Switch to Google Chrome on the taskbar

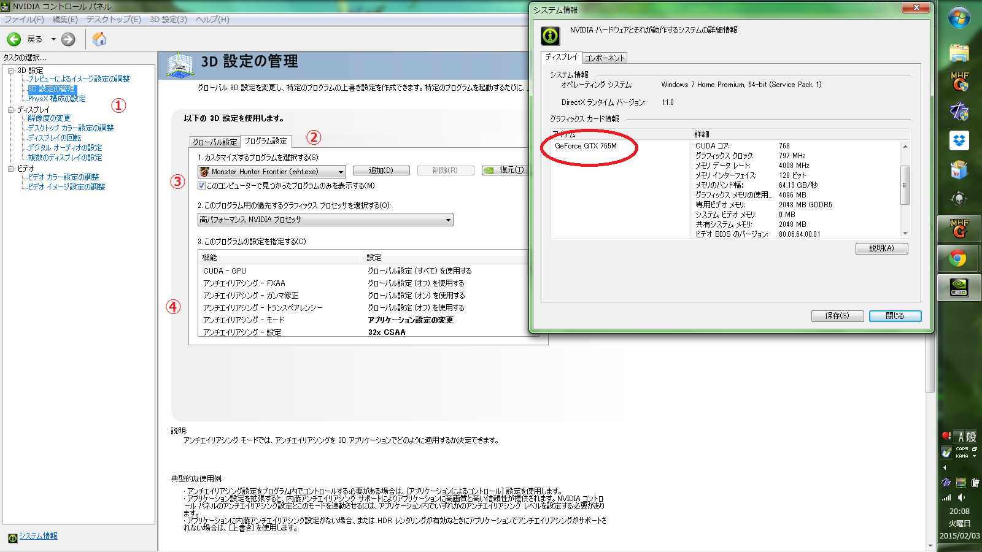pos(959,258)
